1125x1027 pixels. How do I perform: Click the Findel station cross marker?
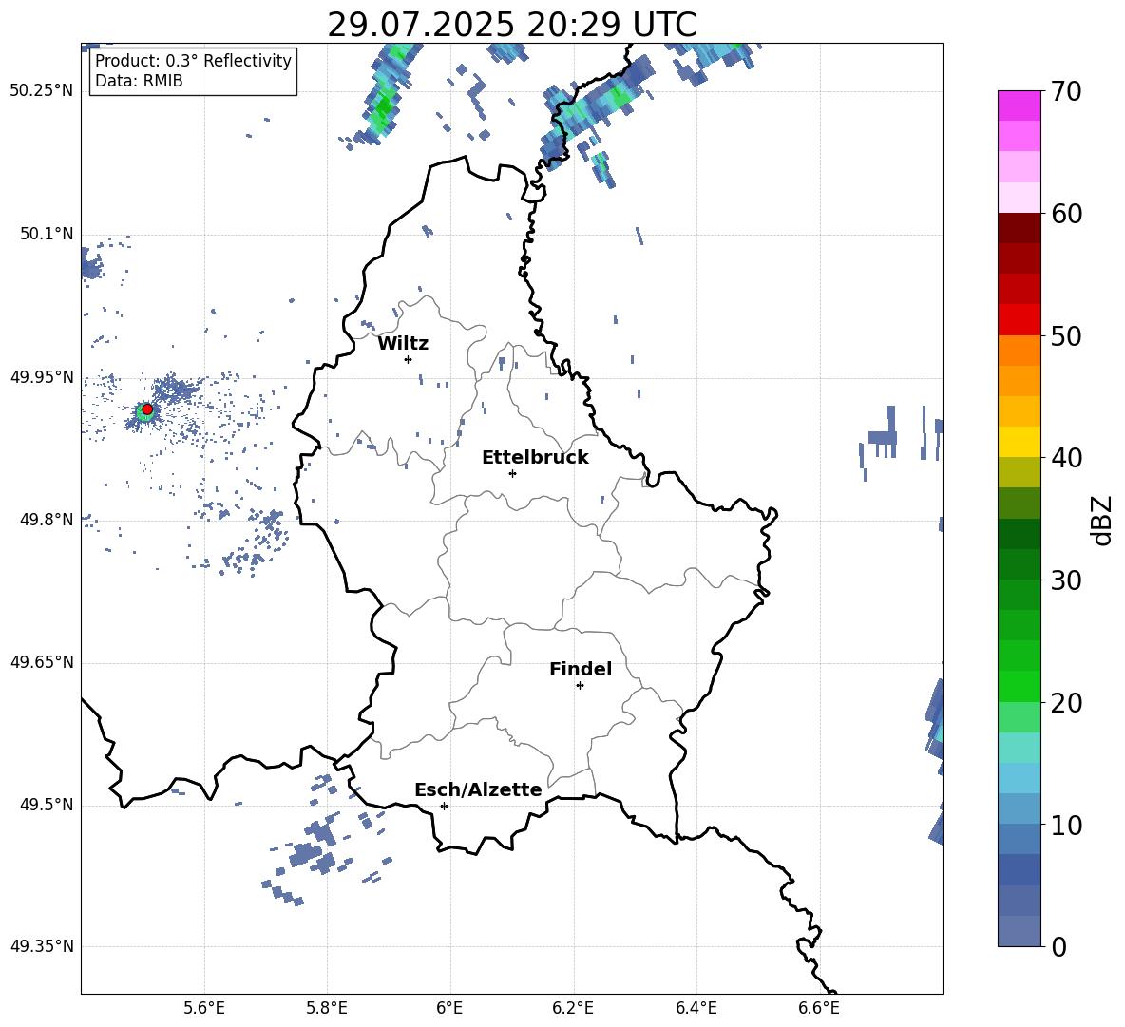pos(580,686)
